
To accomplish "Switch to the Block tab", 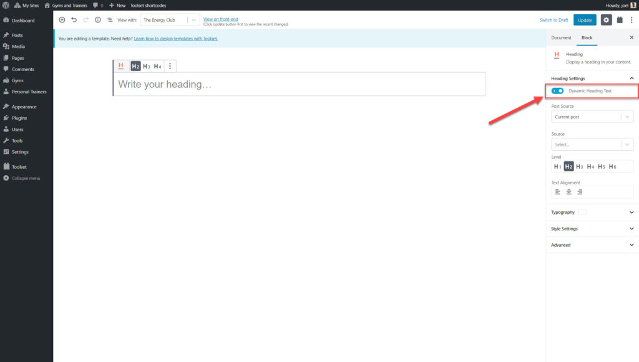I will (587, 37).
